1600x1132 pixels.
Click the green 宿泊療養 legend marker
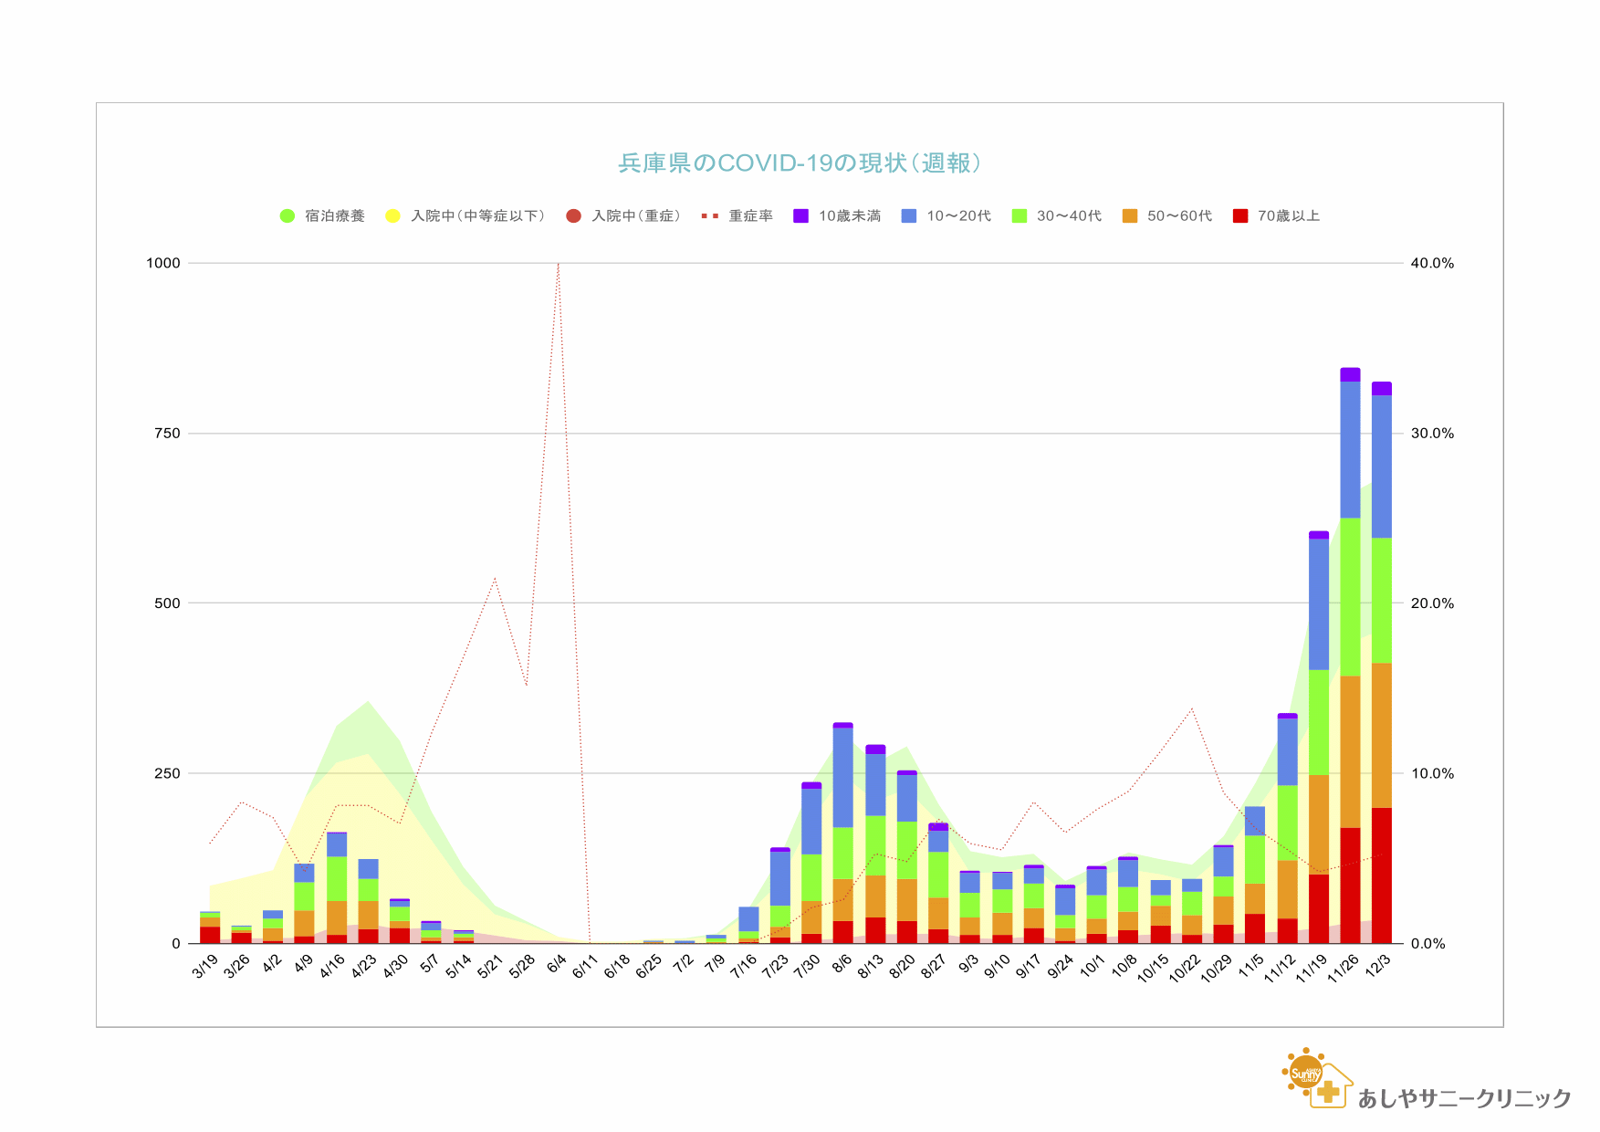pos(288,216)
